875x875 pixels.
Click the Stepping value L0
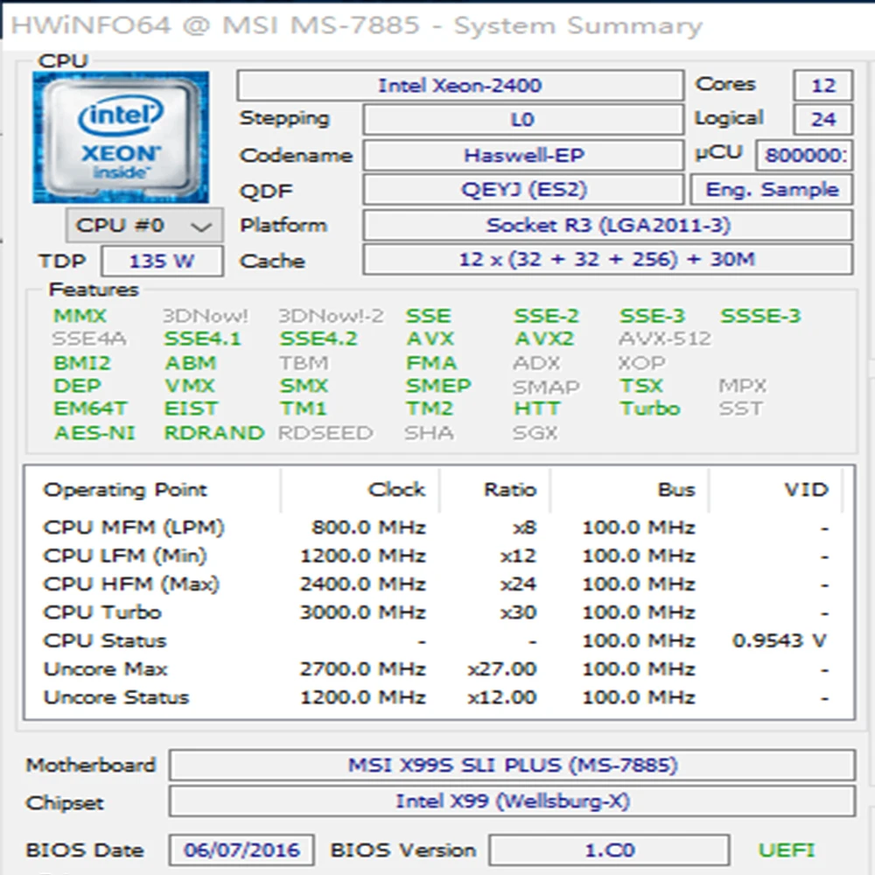(x=523, y=119)
